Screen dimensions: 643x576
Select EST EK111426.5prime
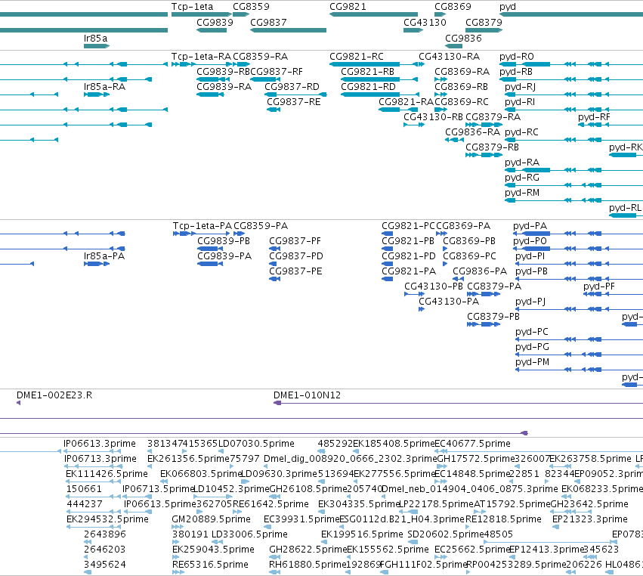(107, 474)
